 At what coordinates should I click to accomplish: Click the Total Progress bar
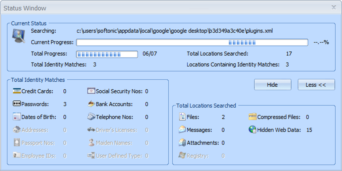(x=107, y=54)
